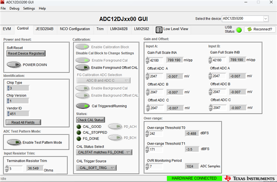This screenshot has width=277, height=182.
Task: Click the Gain Full Scale INA value field
Action: [156, 61]
